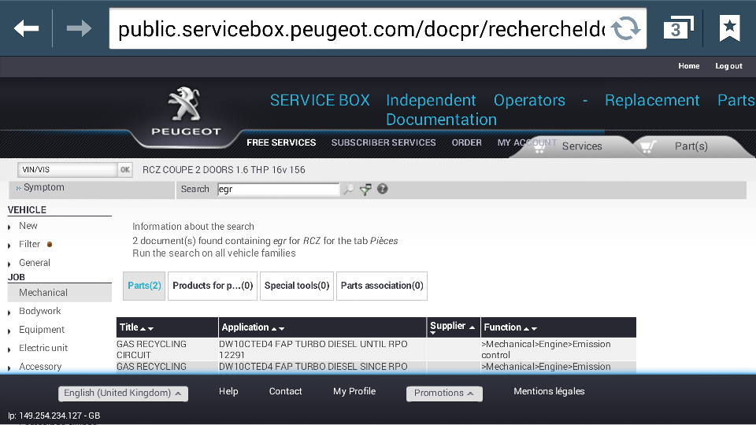The image size is (756, 425).
Task: Go back with the browser back arrow
Action: [x=26, y=28]
